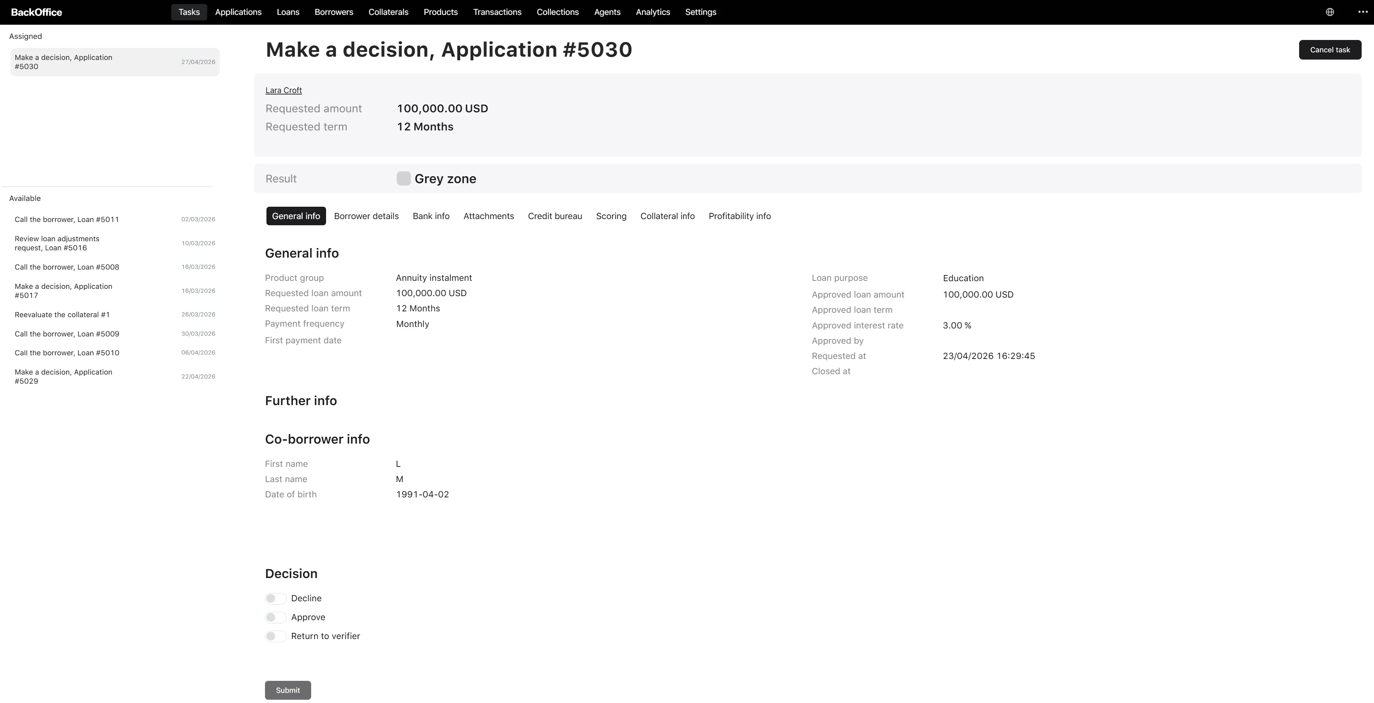1374x703 pixels.
Task: Switch to Borrower details tab
Action: point(366,217)
